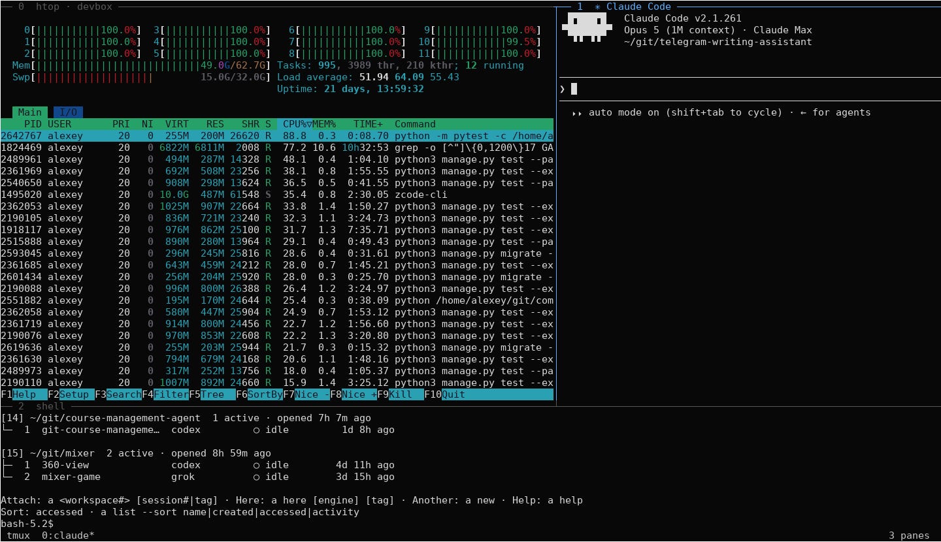
Task: Click the CPU 10 meter at 99.5%
Action: pyautogui.click(x=480, y=42)
